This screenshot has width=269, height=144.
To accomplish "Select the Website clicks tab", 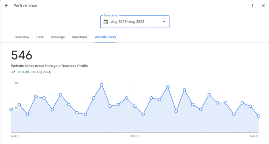I will point(105,37).
